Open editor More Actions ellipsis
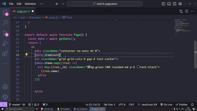Viewport: 197px width, 111px height. 192,11
